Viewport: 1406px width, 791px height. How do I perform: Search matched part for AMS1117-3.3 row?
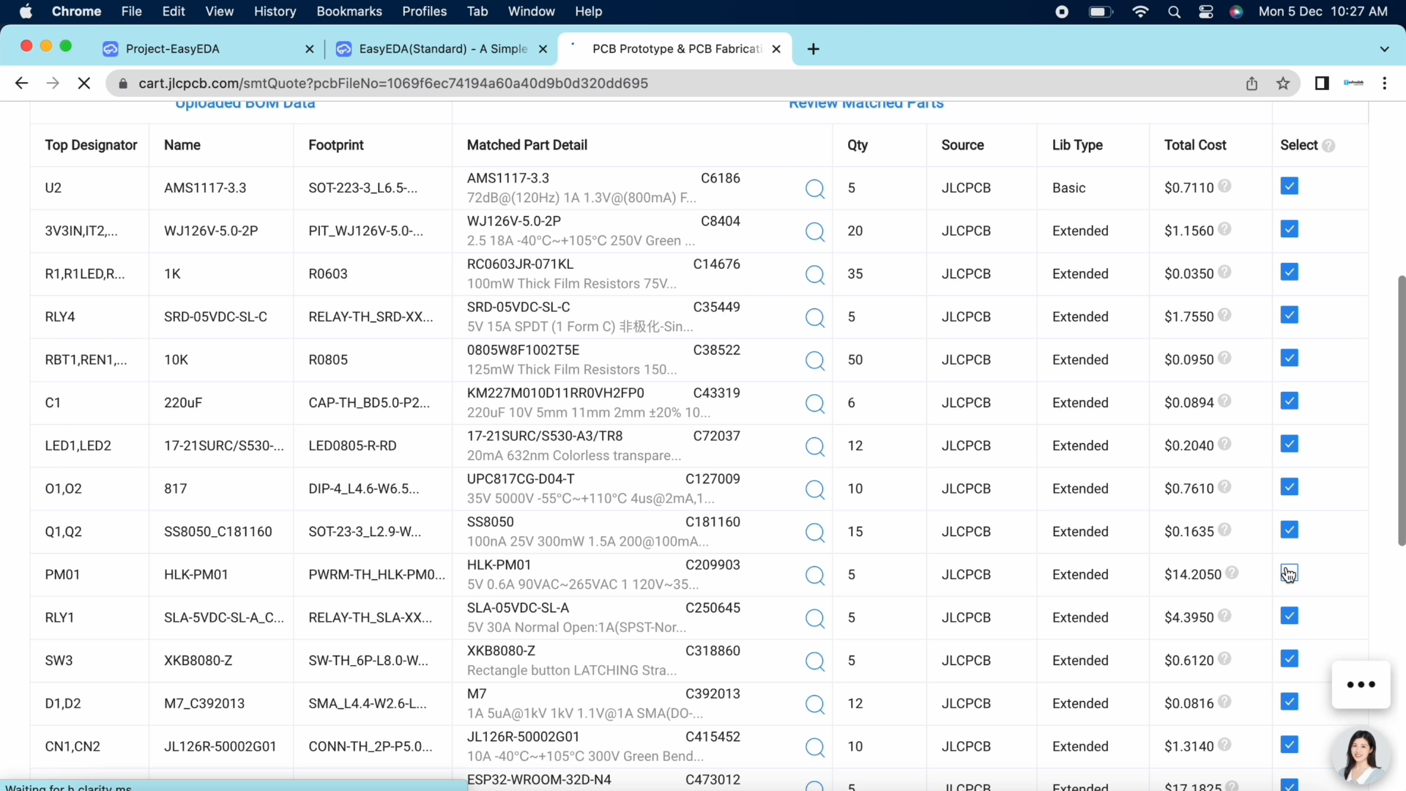(x=814, y=189)
